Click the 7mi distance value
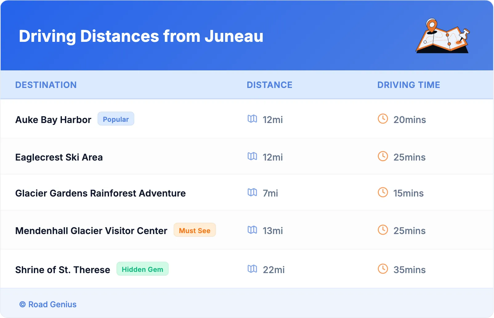The image size is (494, 318). pos(270,193)
